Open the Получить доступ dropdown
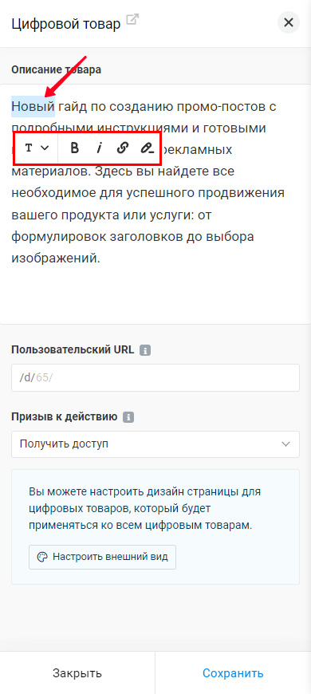 (155, 444)
